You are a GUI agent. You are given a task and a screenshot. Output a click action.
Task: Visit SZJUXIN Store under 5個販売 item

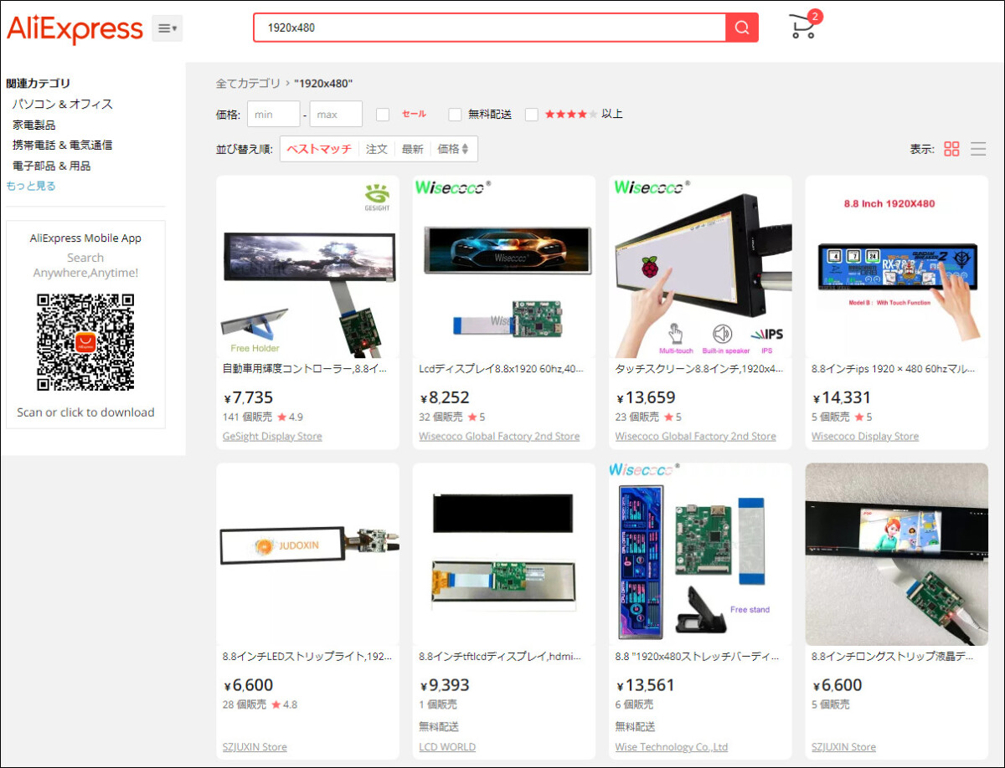point(843,747)
